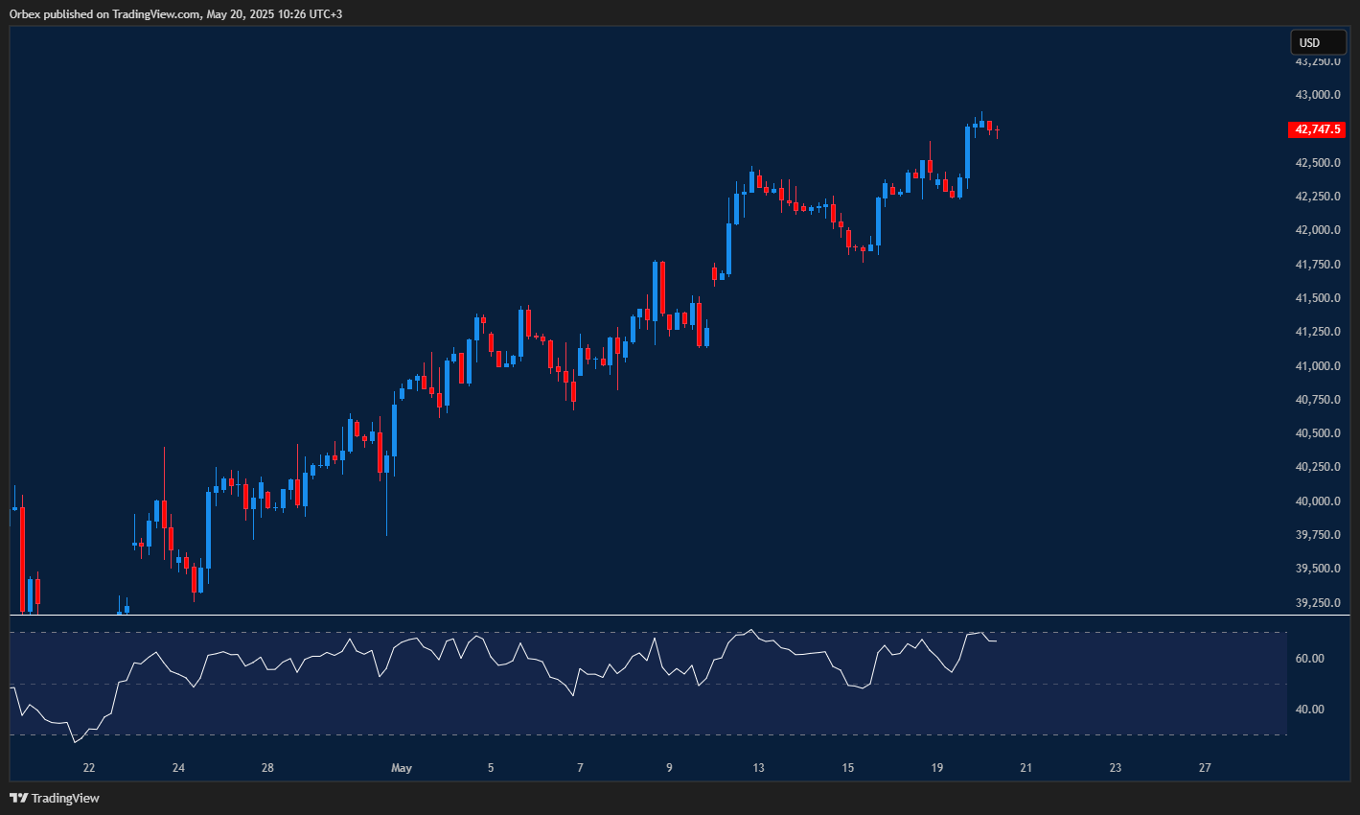
Task: Click the TradingView logo in the bottom corner
Action: pos(55,798)
